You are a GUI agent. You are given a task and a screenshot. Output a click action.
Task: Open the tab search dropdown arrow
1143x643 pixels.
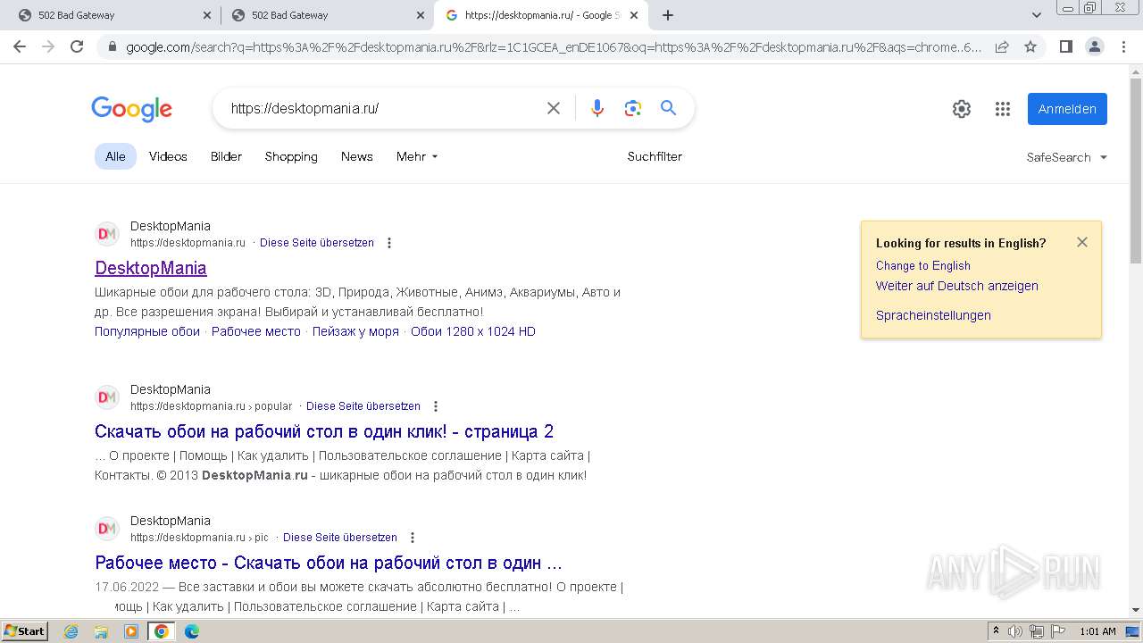(x=1037, y=15)
